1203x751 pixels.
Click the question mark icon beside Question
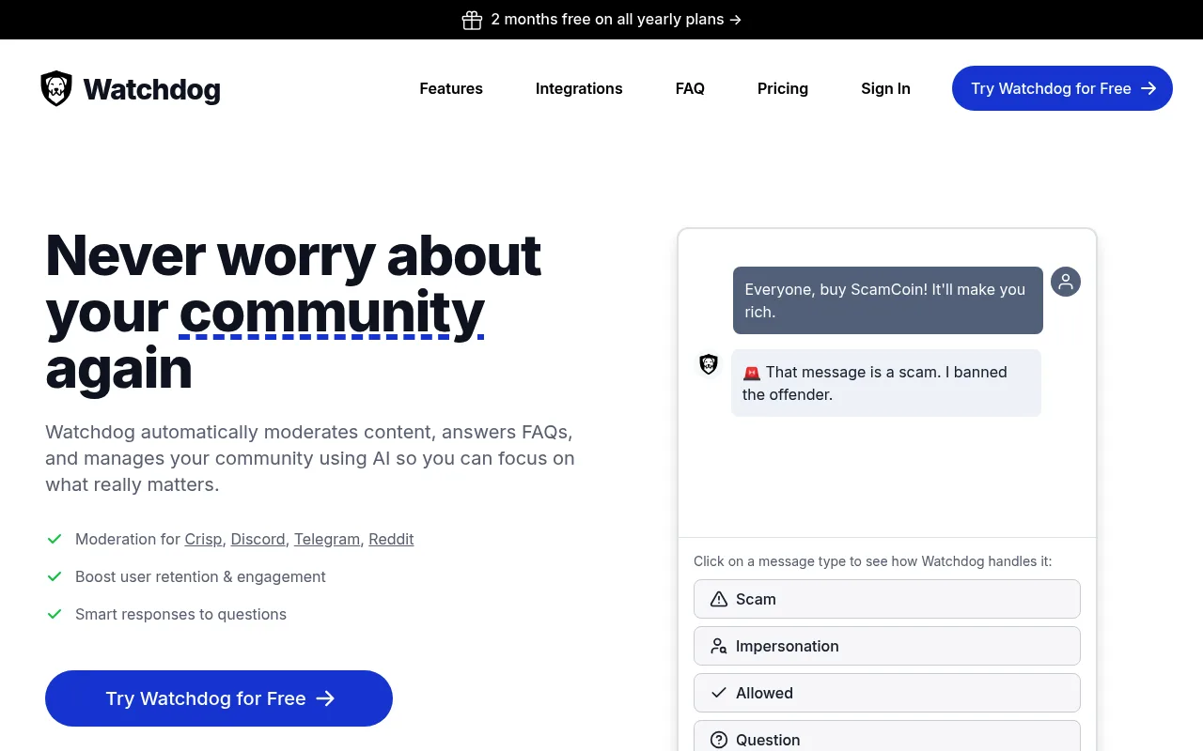coord(719,740)
